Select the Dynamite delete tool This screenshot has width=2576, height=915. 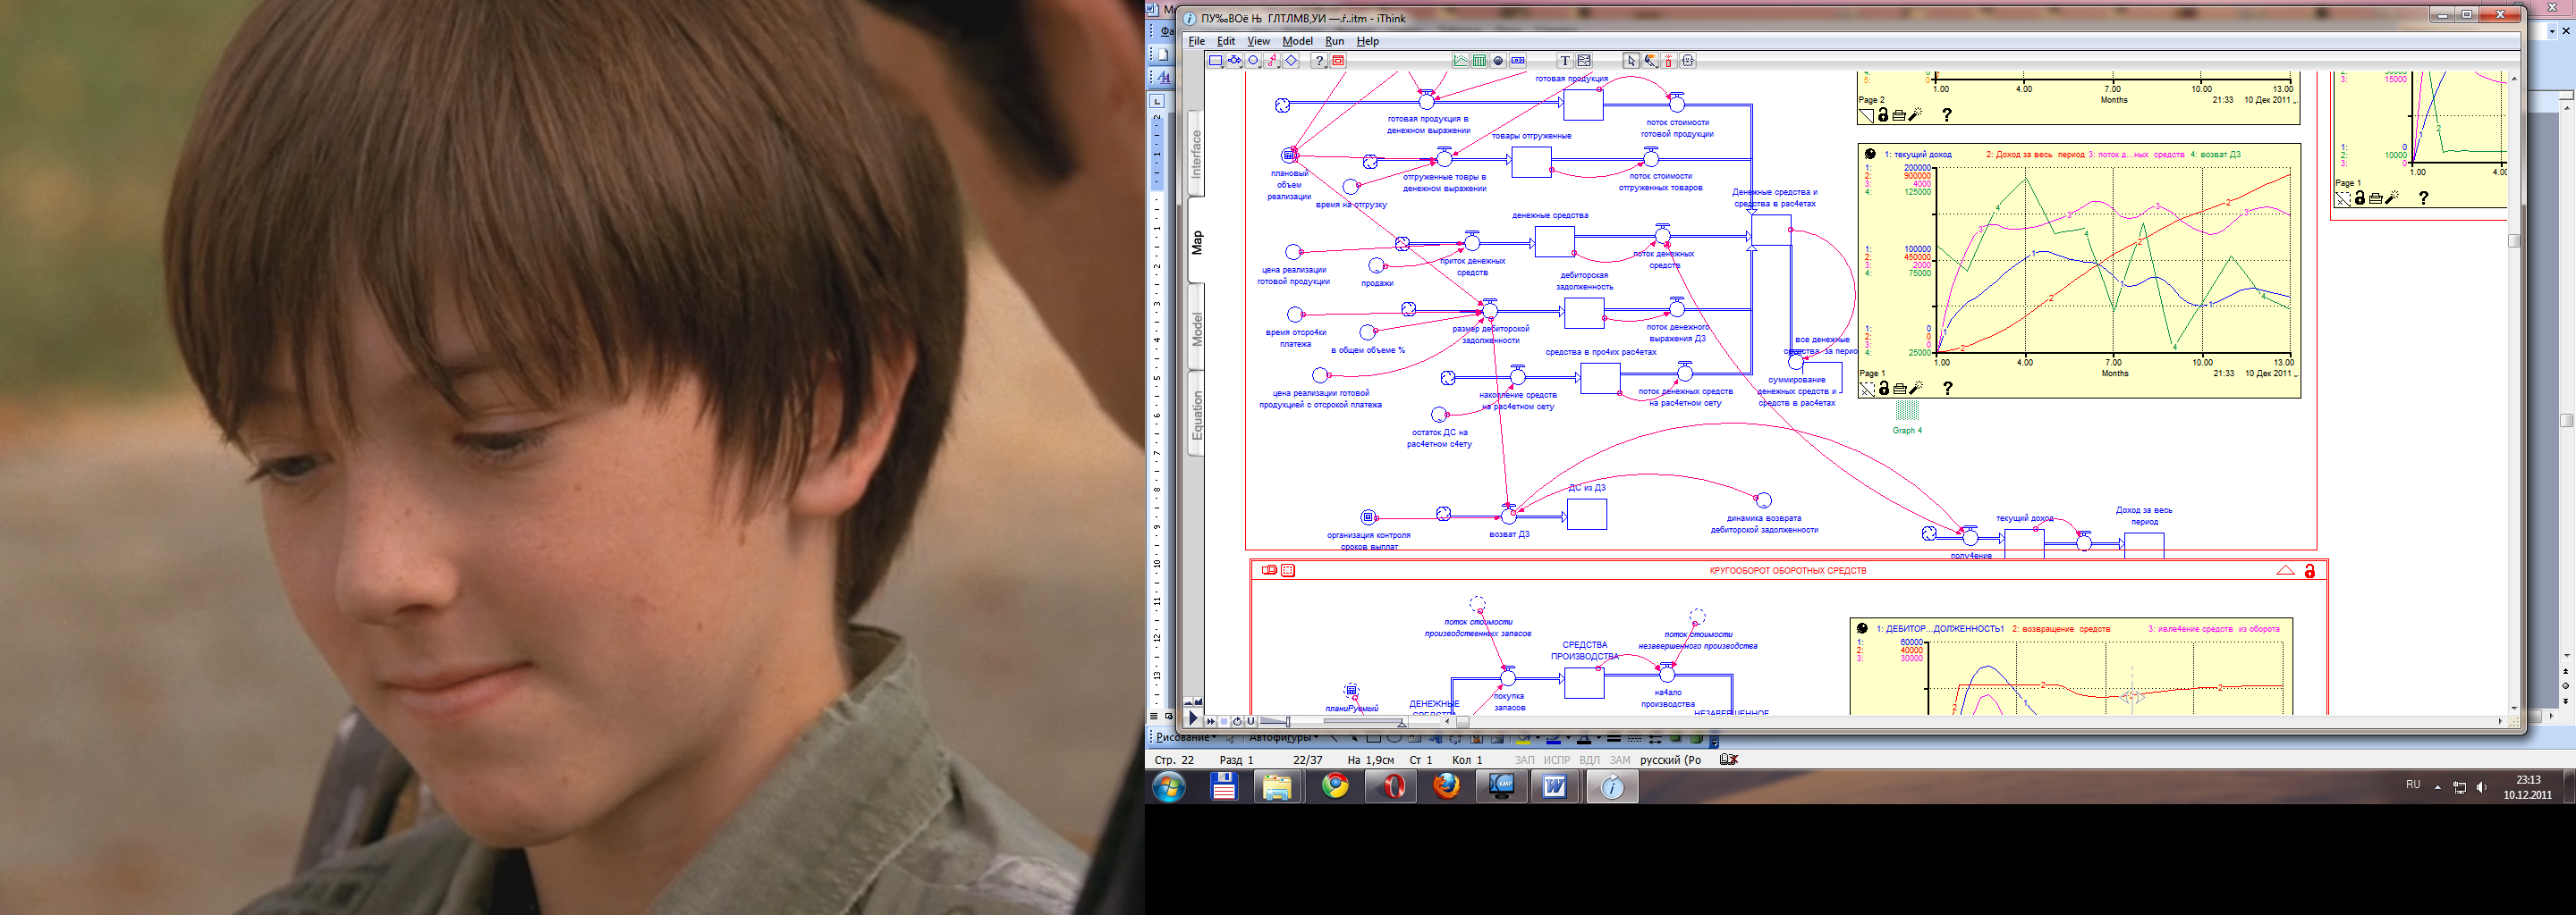coord(1669,61)
